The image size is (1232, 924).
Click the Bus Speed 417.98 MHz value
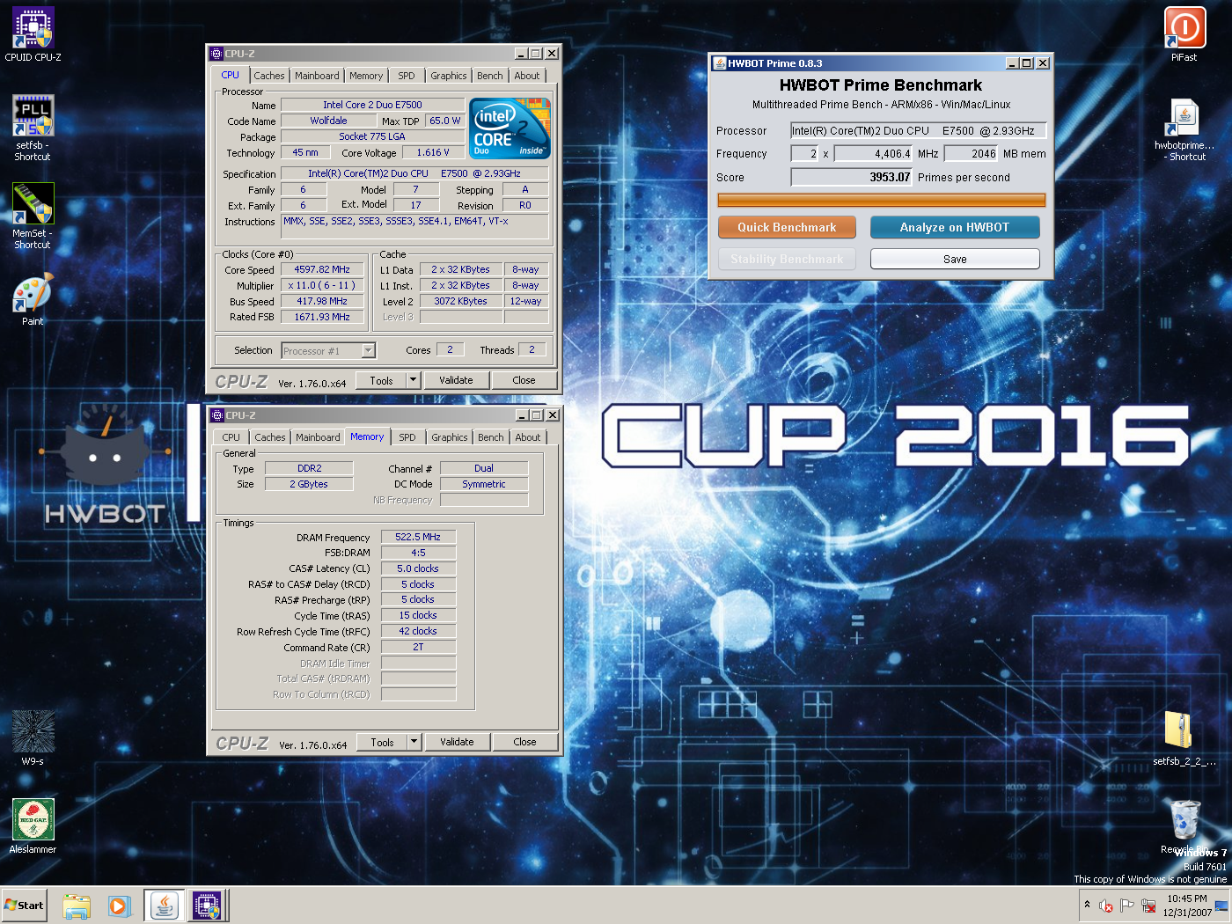click(x=322, y=301)
